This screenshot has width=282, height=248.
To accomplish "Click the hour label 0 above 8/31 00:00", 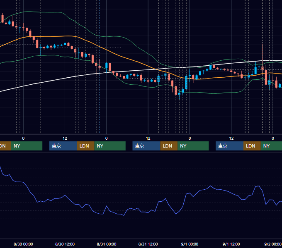I will [107, 138].
